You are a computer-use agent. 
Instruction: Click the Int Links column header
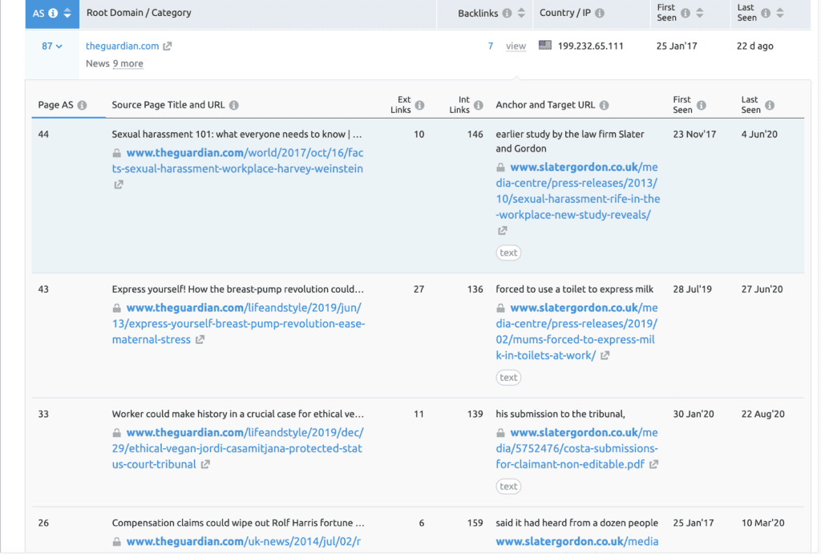click(459, 105)
